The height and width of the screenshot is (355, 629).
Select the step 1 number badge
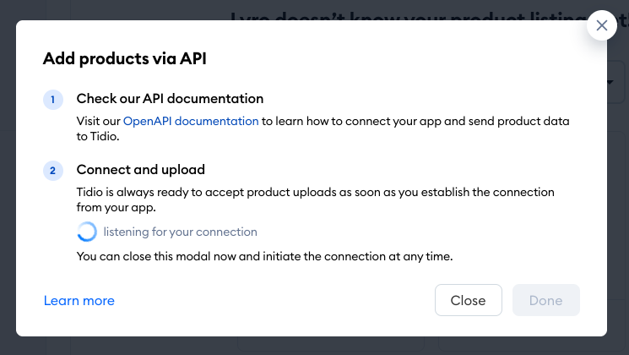pyautogui.click(x=53, y=100)
